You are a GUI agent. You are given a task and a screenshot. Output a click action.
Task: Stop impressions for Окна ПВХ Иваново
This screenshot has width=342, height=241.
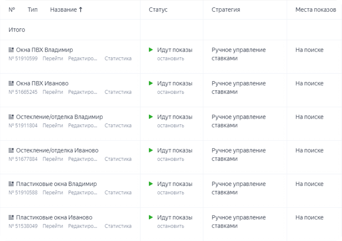170,92
